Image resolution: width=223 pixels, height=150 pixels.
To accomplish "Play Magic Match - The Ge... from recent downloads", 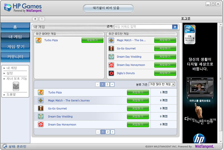I will [x=165, y=40].
